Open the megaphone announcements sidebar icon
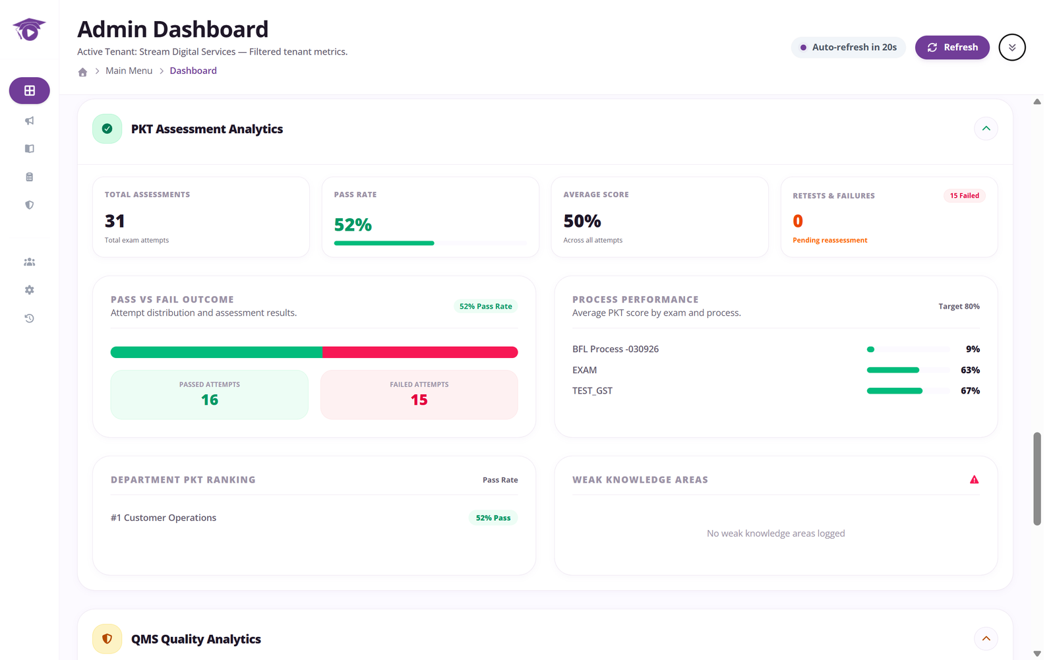Image resolution: width=1055 pixels, height=660 pixels. tap(29, 121)
